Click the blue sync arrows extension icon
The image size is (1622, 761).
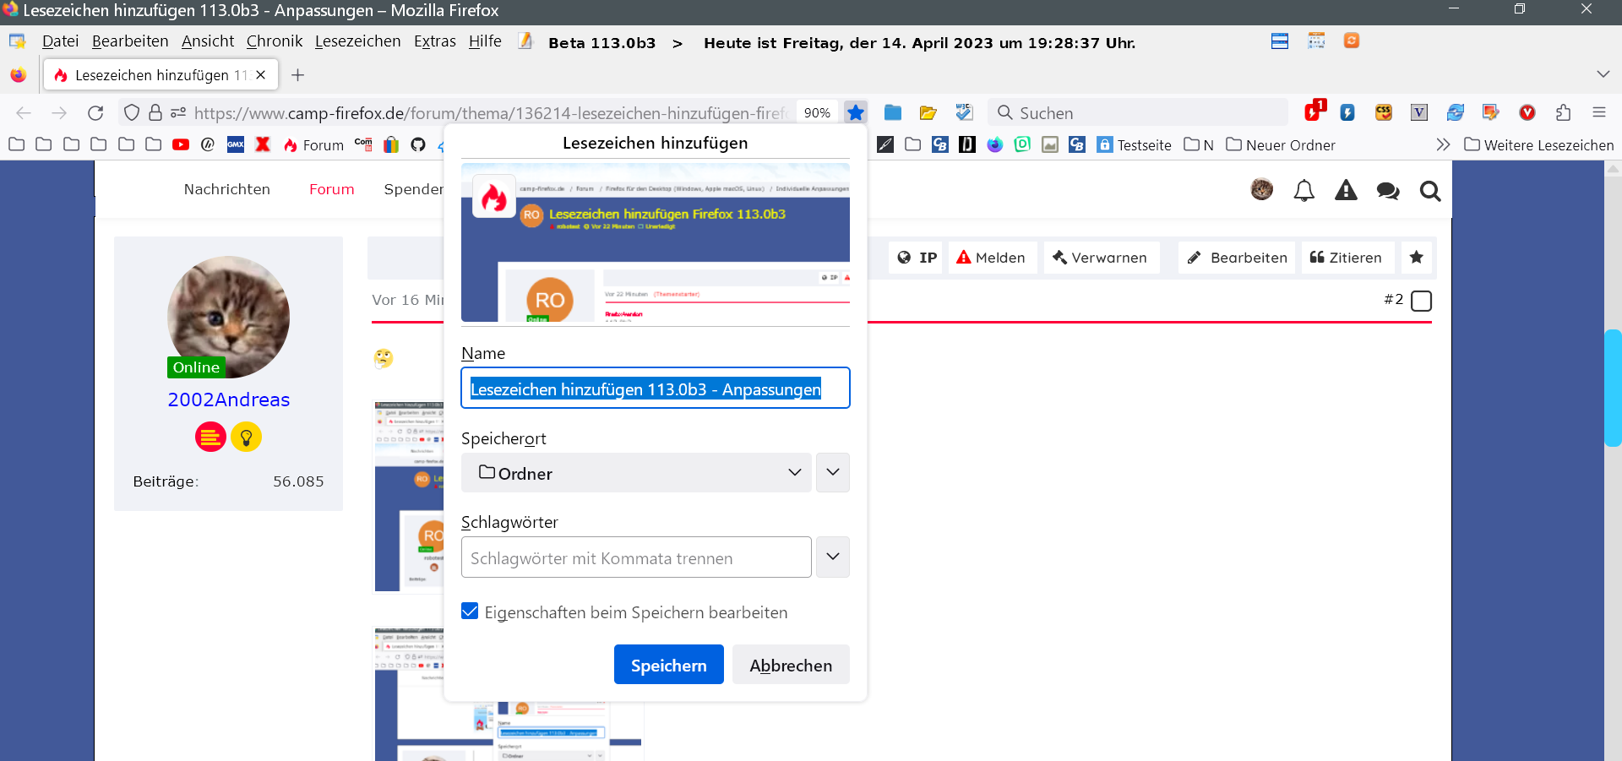tap(1455, 112)
